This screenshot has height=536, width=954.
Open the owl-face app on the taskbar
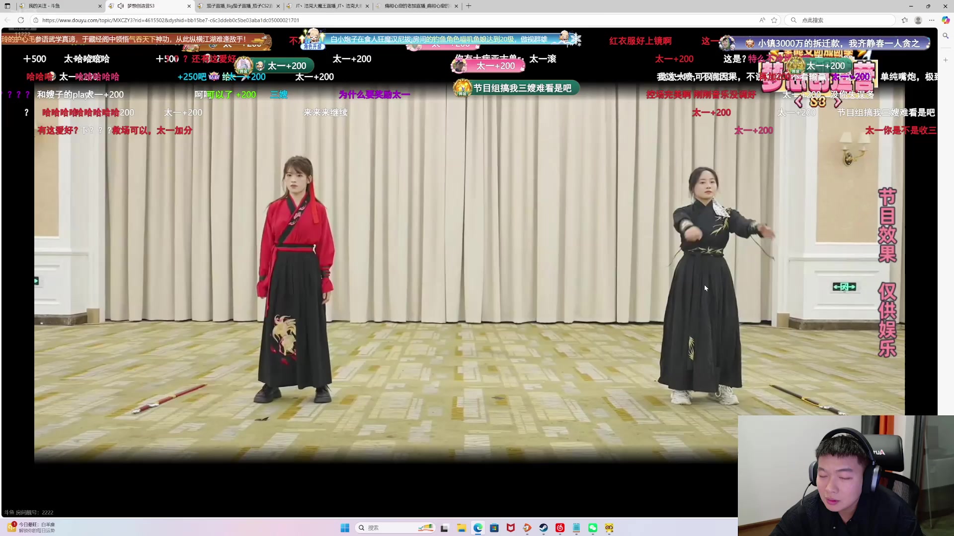click(609, 528)
